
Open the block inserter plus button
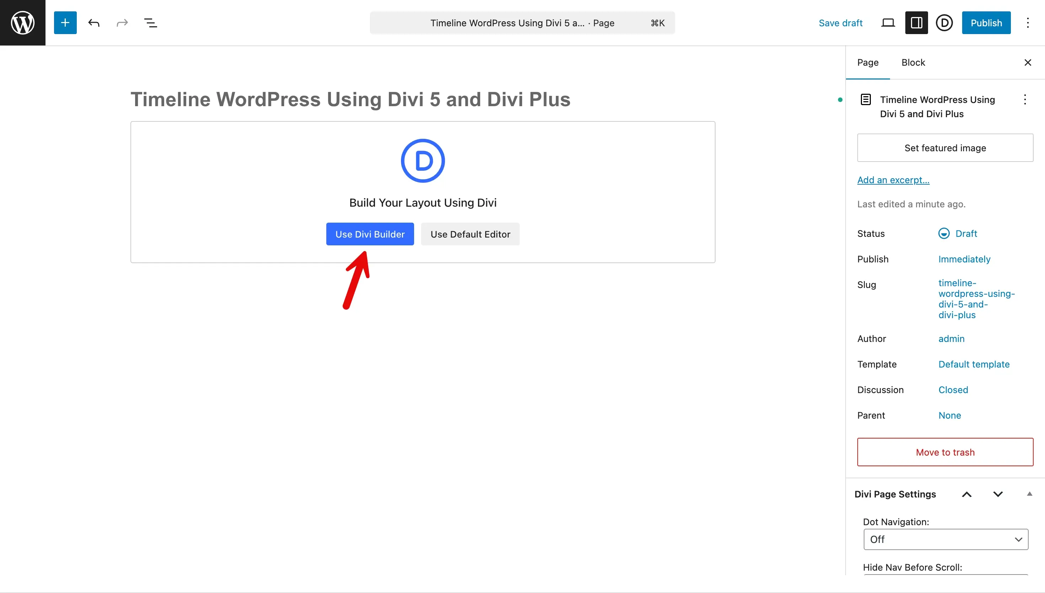[x=65, y=23]
